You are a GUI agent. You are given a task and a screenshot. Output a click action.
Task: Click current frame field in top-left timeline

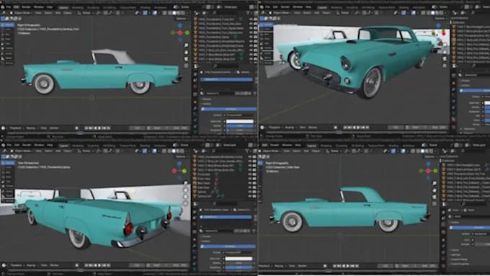(137, 128)
